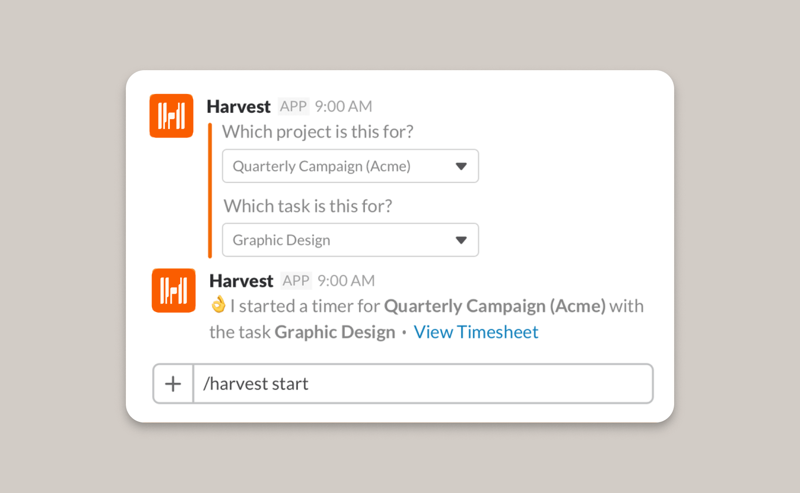800x493 pixels.
Task: Click the Harvest app icon on the second message
Action: pos(173,290)
